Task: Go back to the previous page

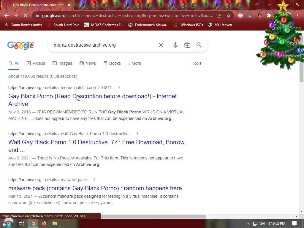Action: point(7,15)
